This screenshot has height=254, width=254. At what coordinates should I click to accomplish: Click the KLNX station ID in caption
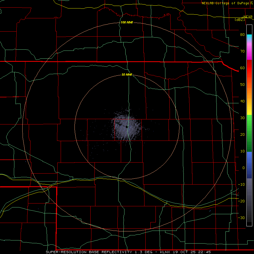[165, 252]
